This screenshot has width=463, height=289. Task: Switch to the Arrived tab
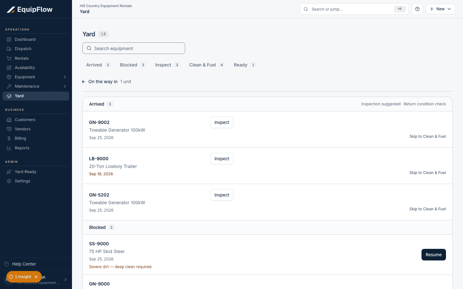[x=98, y=65]
